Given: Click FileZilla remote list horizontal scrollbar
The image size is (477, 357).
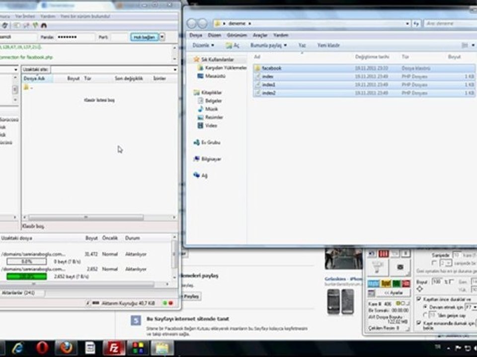Looking at the screenshot, I should (86, 217).
